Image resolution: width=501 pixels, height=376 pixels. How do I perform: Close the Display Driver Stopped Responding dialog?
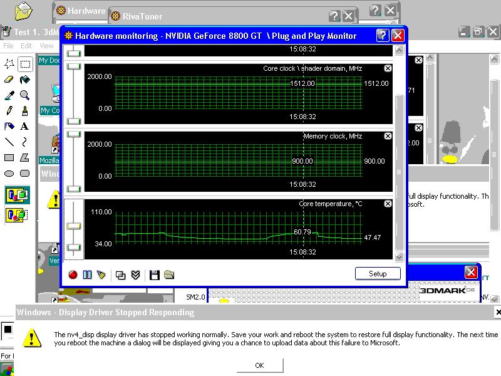pyautogui.click(x=498, y=311)
